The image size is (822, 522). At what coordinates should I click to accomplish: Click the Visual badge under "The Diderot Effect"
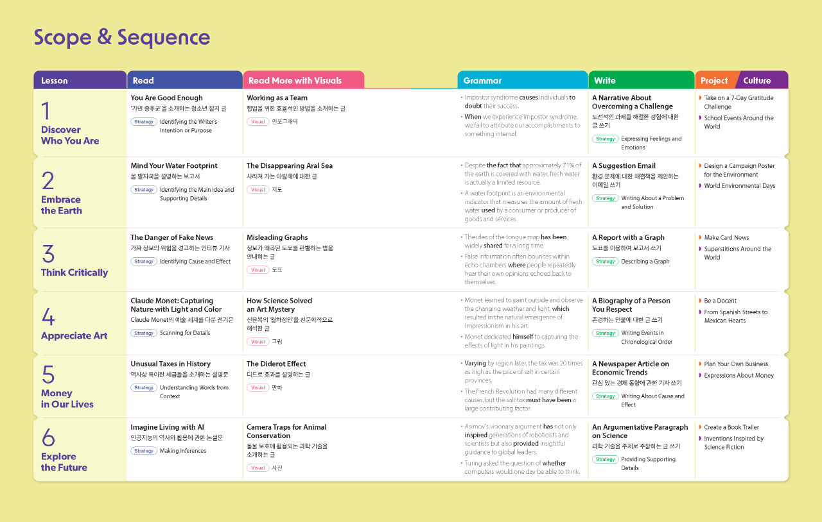coord(258,388)
